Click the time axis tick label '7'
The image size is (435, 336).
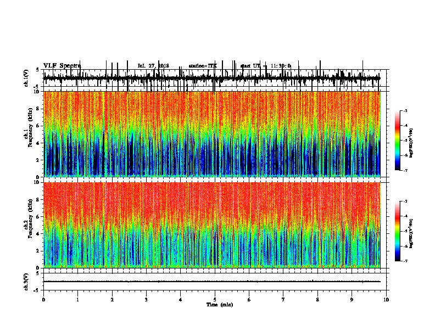(x=283, y=299)
